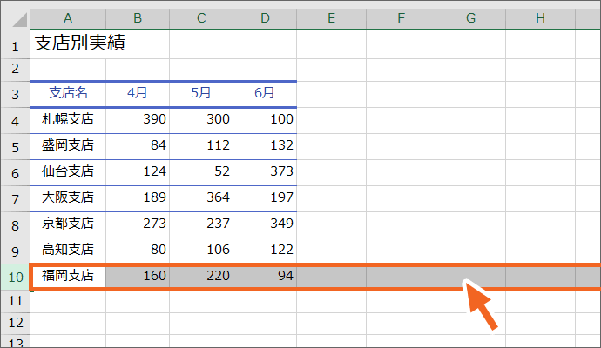Image resolution: width=601 pixels, height=348 pixels.
Task: Select row 12 header
Action: click(x=16, y=323)
